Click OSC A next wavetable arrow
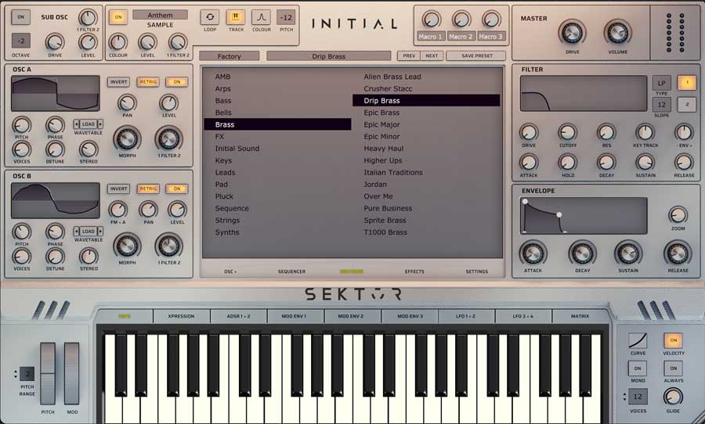 (x=100, y=124)
